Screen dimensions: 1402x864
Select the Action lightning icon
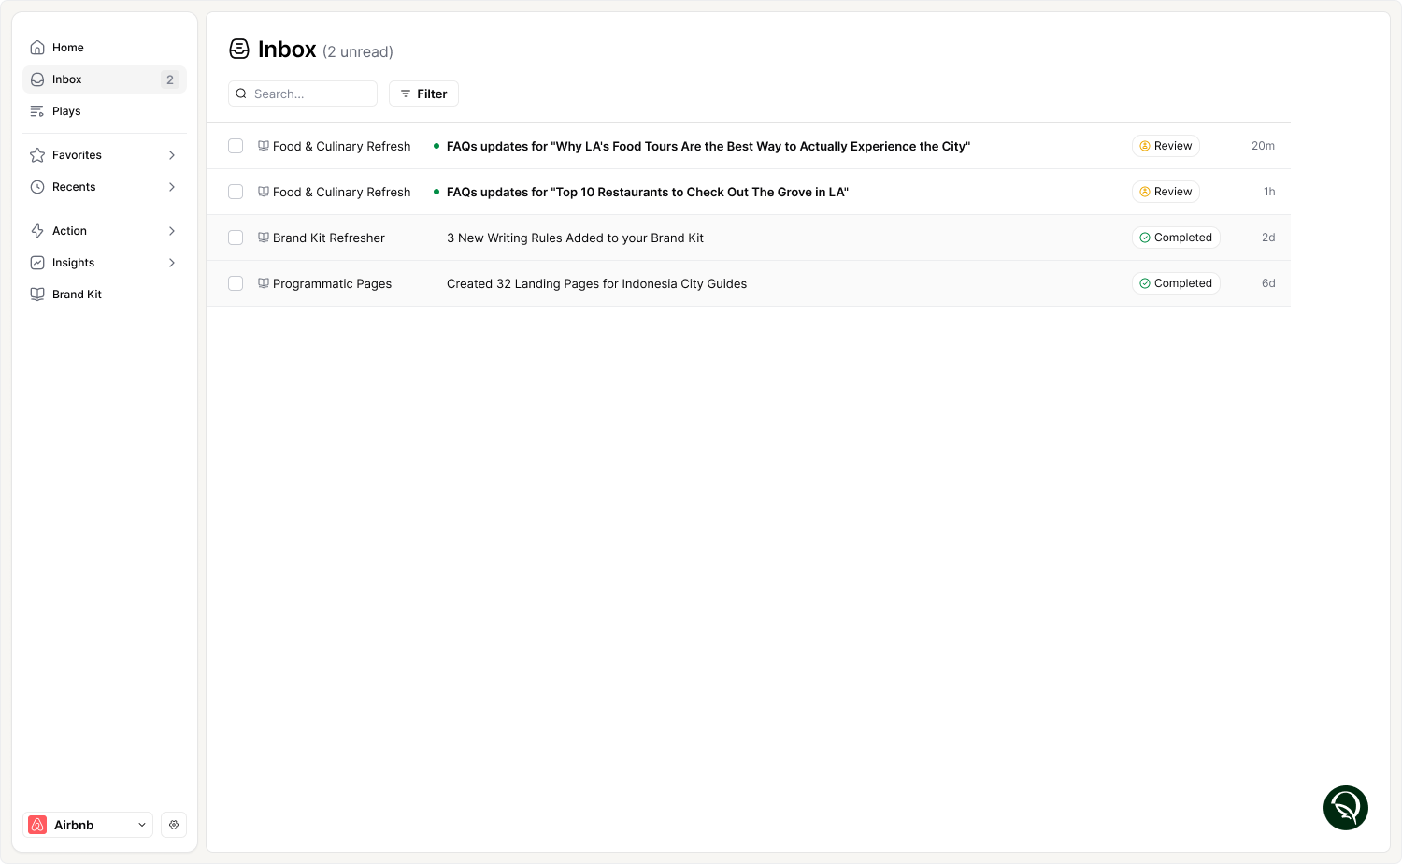click(37, 231)
